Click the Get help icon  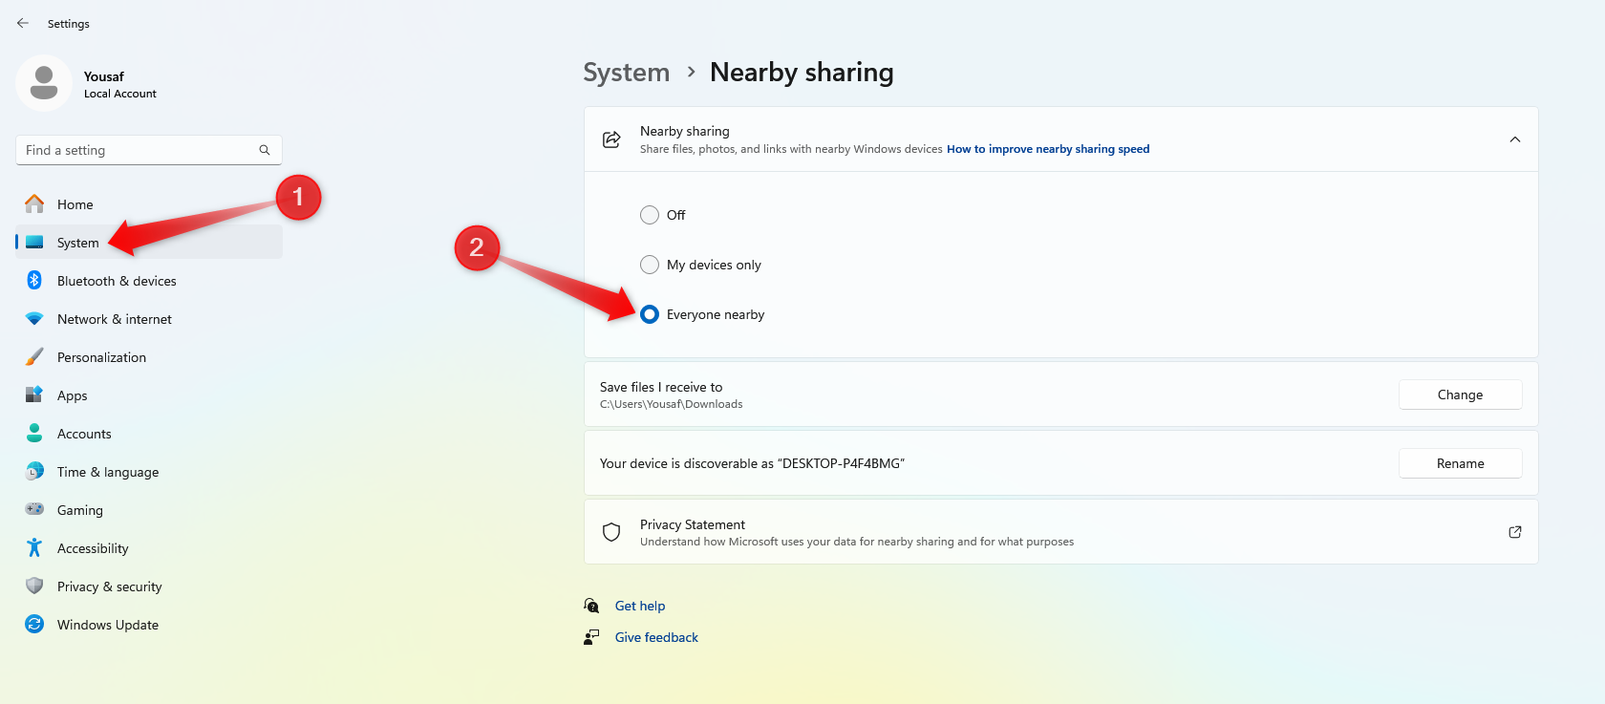[x=592, y=606]
